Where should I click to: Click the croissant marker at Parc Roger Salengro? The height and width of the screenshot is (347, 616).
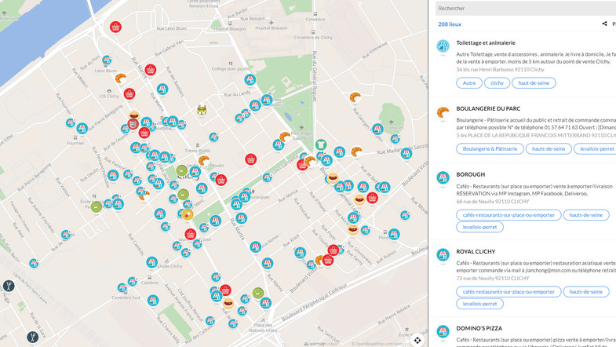[285, 137]
